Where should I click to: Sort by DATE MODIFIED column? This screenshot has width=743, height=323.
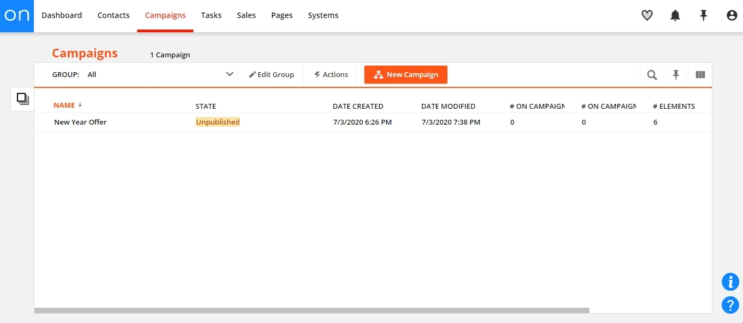(449, 106)
